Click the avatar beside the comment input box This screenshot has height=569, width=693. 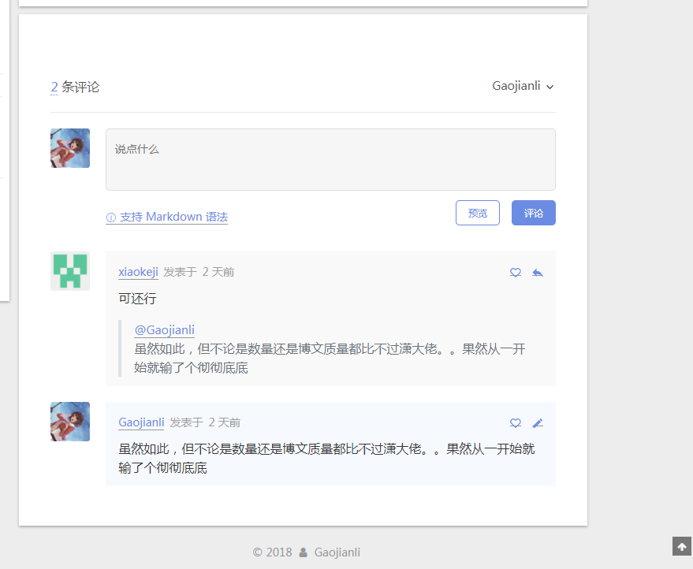(69, 147)
